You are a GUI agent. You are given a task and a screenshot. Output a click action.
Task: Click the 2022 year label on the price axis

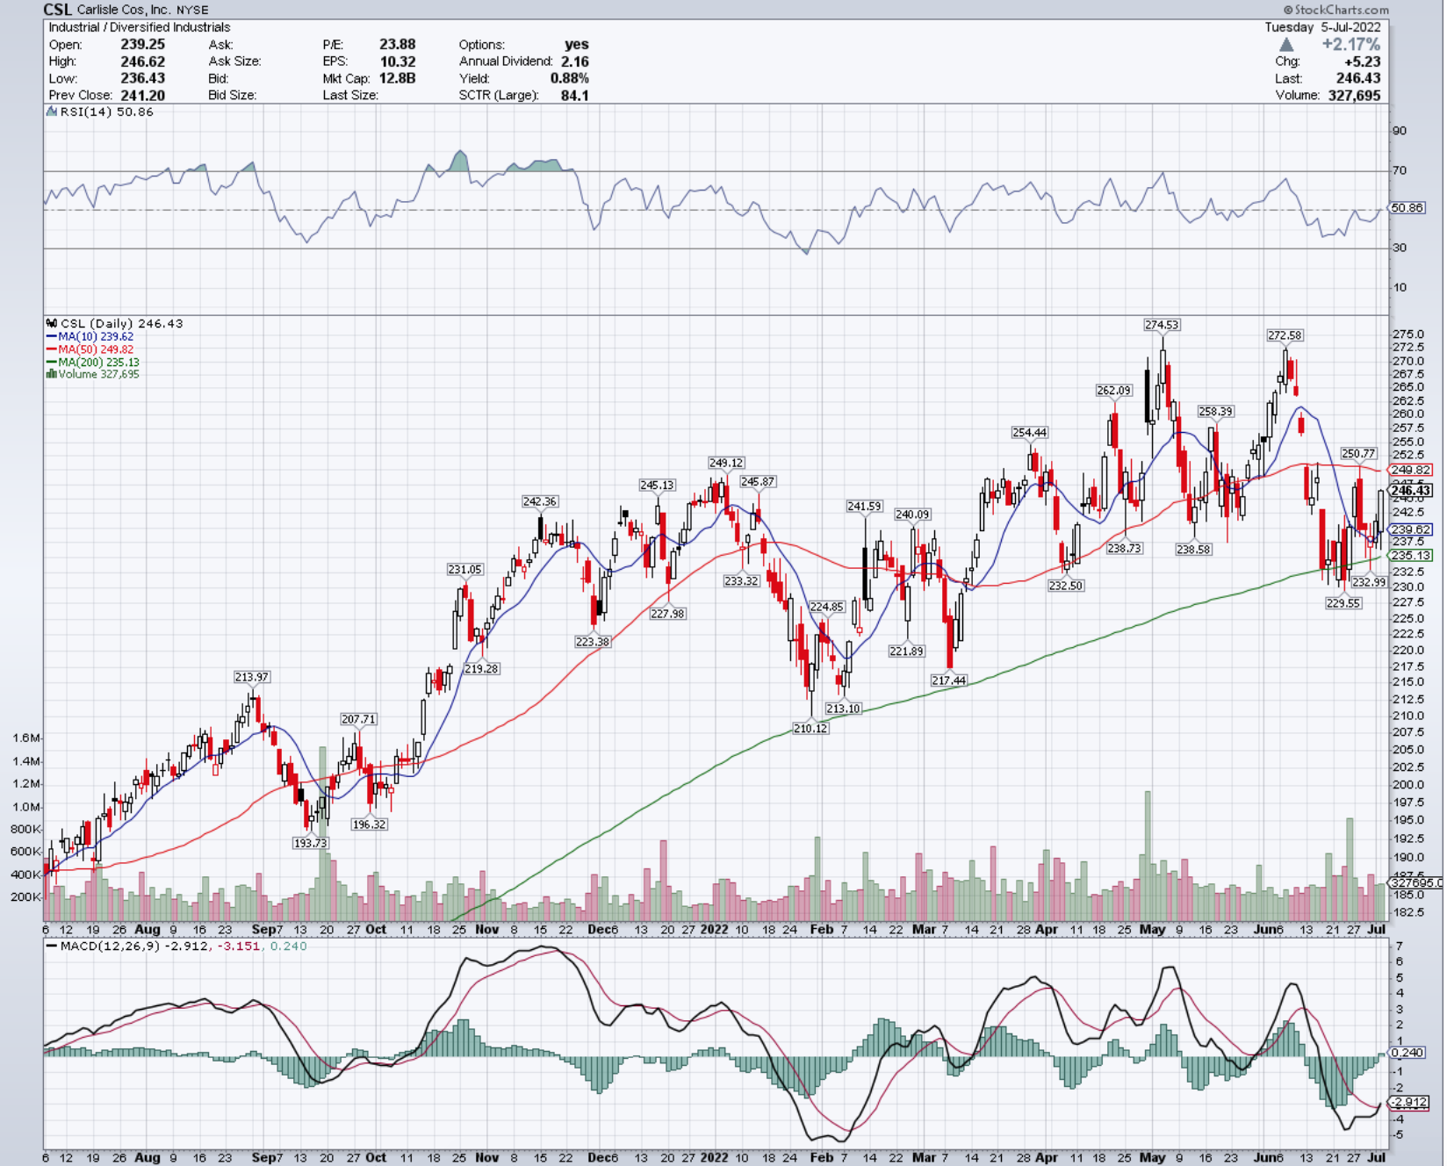pos(714,929)
